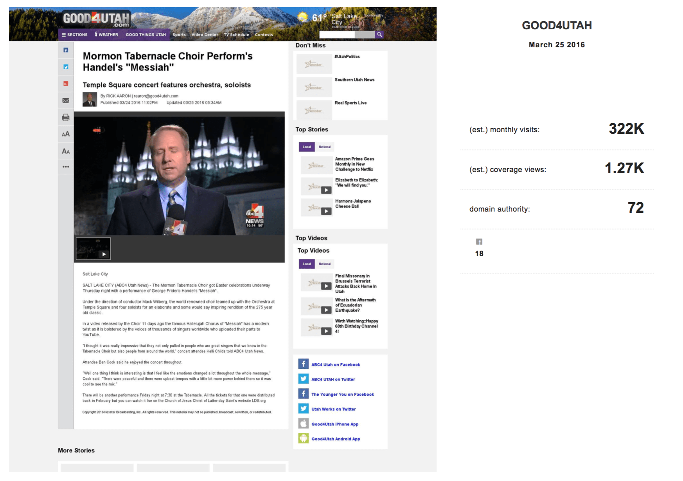Open the ABC4 Utah on Facebook link

click(x=335, y=364)
